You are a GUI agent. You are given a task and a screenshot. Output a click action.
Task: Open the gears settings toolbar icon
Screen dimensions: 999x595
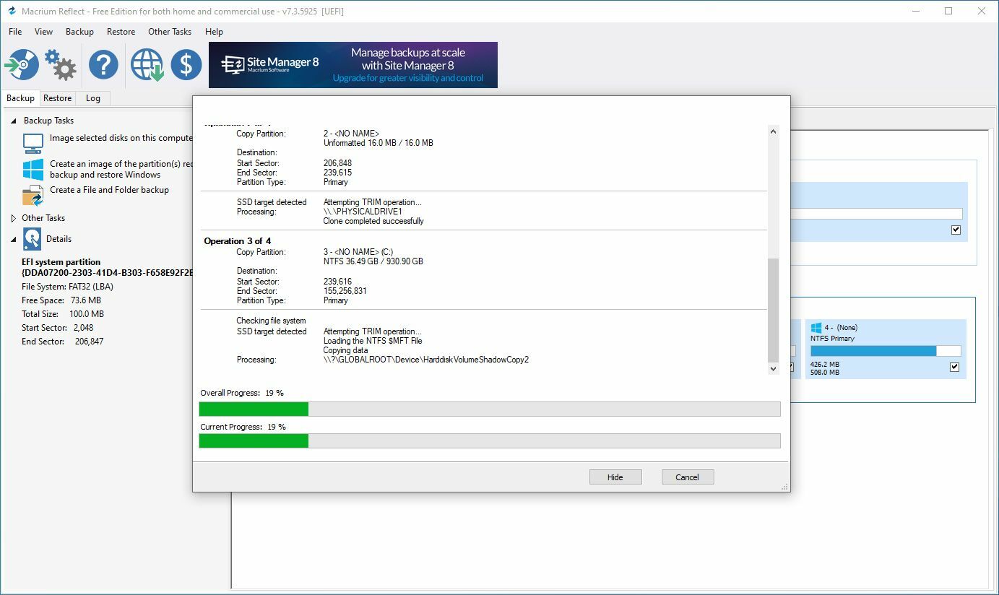click(61, 64)
